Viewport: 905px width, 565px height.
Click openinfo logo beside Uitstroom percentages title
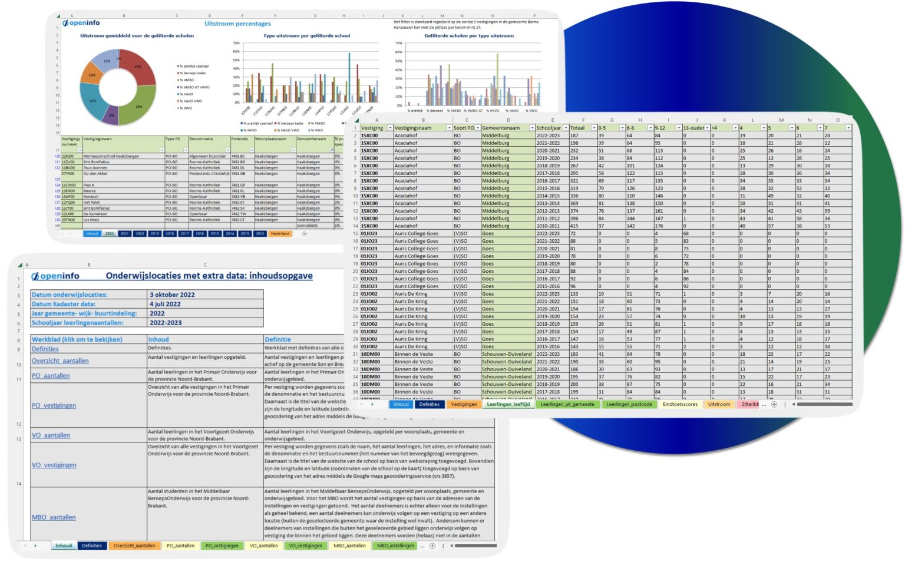(x=81, y=23)
